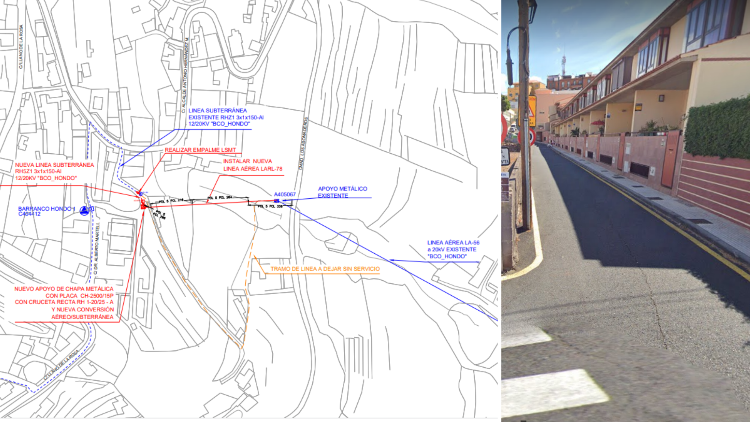
Task: Expand the POL 5 PCL 216 span annotation
Action: coord(171,201)
